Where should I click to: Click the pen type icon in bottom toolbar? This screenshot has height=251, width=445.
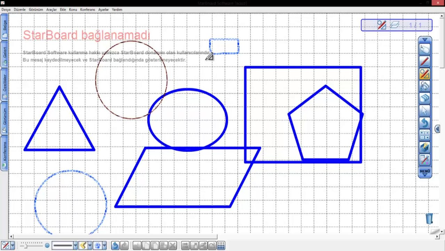pos(5,245)
